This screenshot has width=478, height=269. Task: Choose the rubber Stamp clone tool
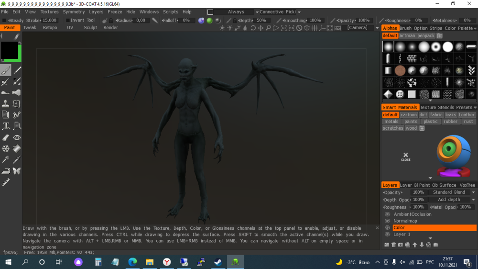click(x=5, y=103)
